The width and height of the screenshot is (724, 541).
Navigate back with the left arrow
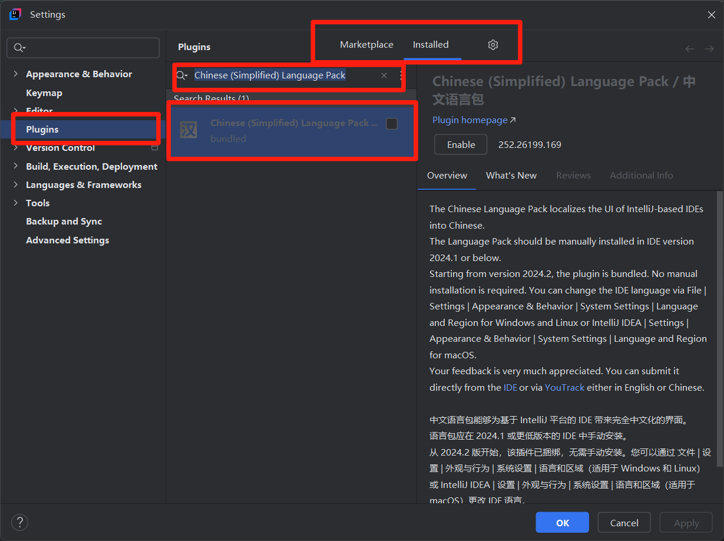click(x=690, y=49)
